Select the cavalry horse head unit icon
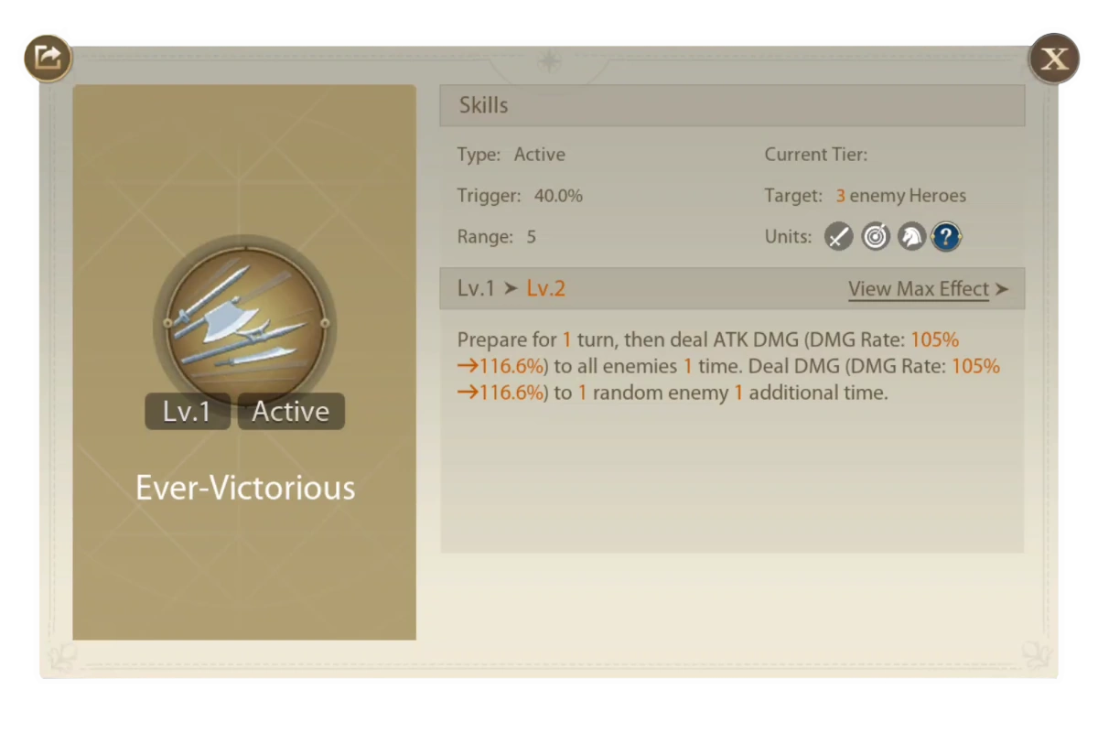 coord(910,237)
